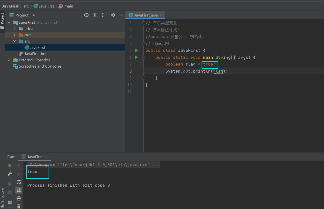The width and height of the screenshot is (324, 209).
Task: Click the trash can icon in Run panel
Action: point(19,206)
